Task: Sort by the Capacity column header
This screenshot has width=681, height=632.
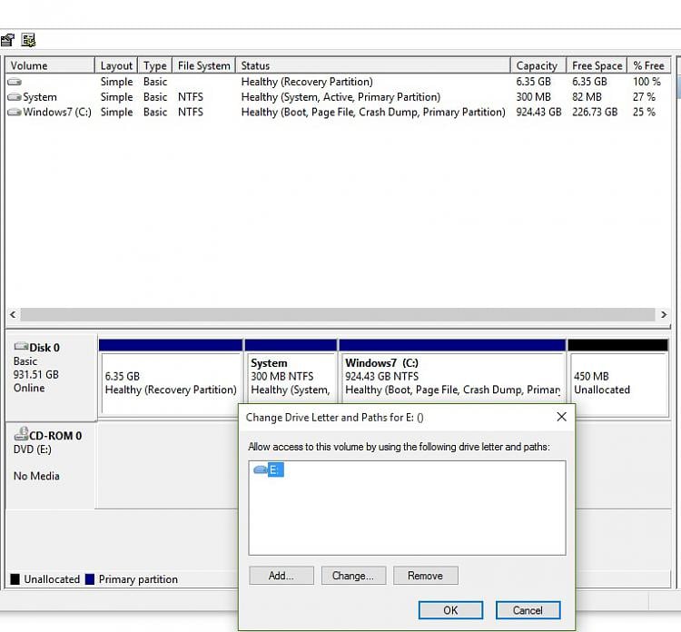Action: pos(538,65)
